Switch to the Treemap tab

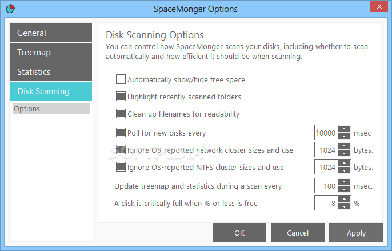click(x=51, y=53)
